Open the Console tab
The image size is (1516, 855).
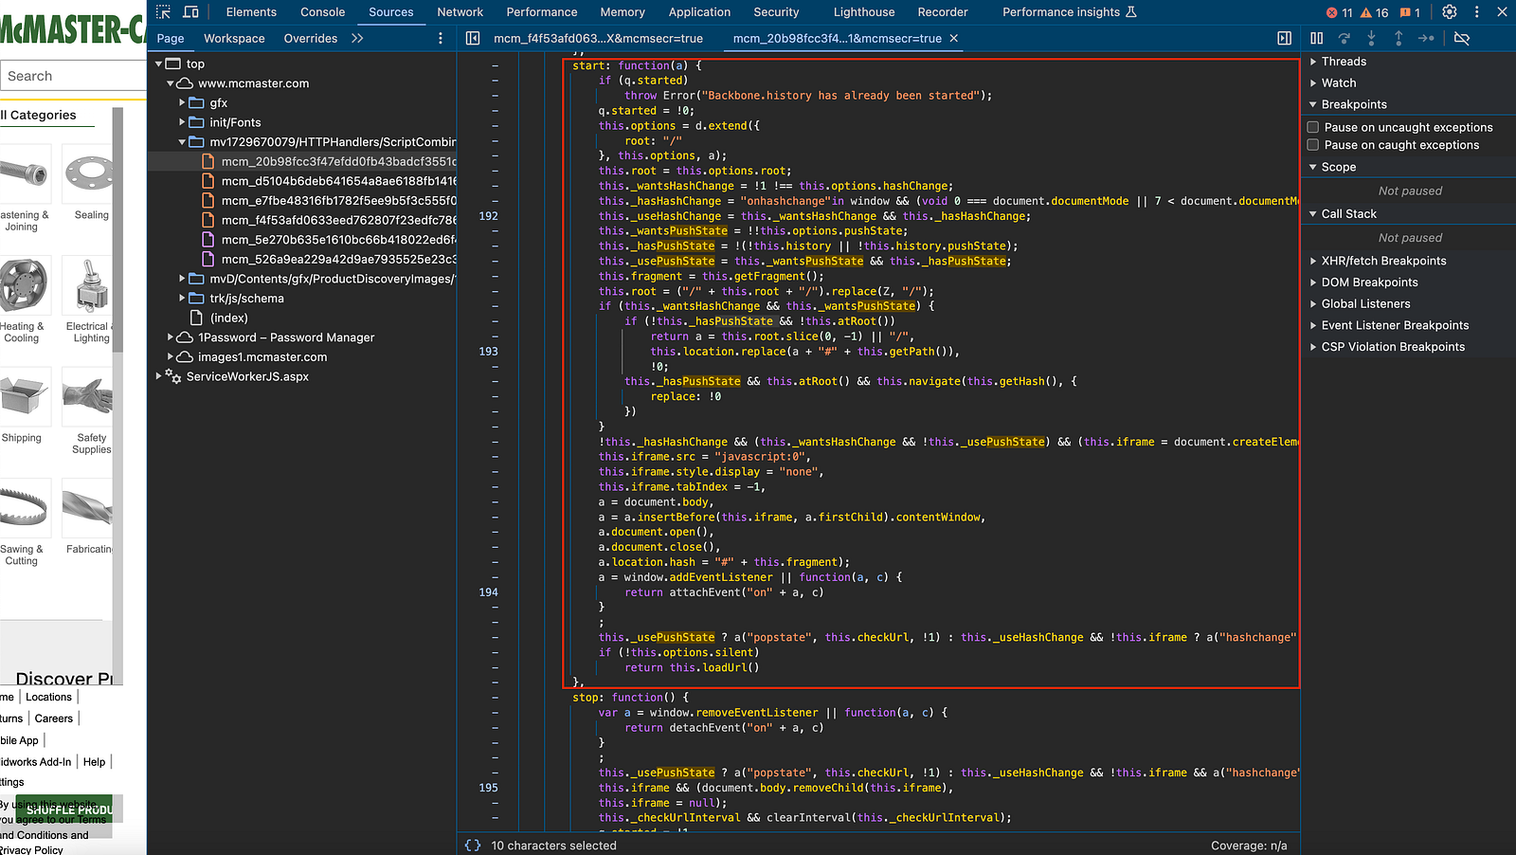[x=322, y=12]
